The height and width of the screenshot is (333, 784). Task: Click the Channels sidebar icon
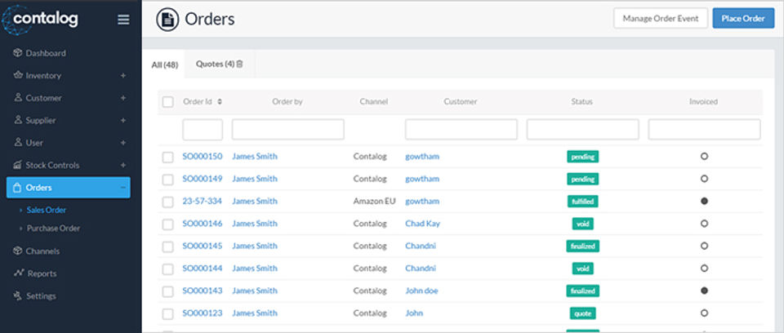(18, 251)
